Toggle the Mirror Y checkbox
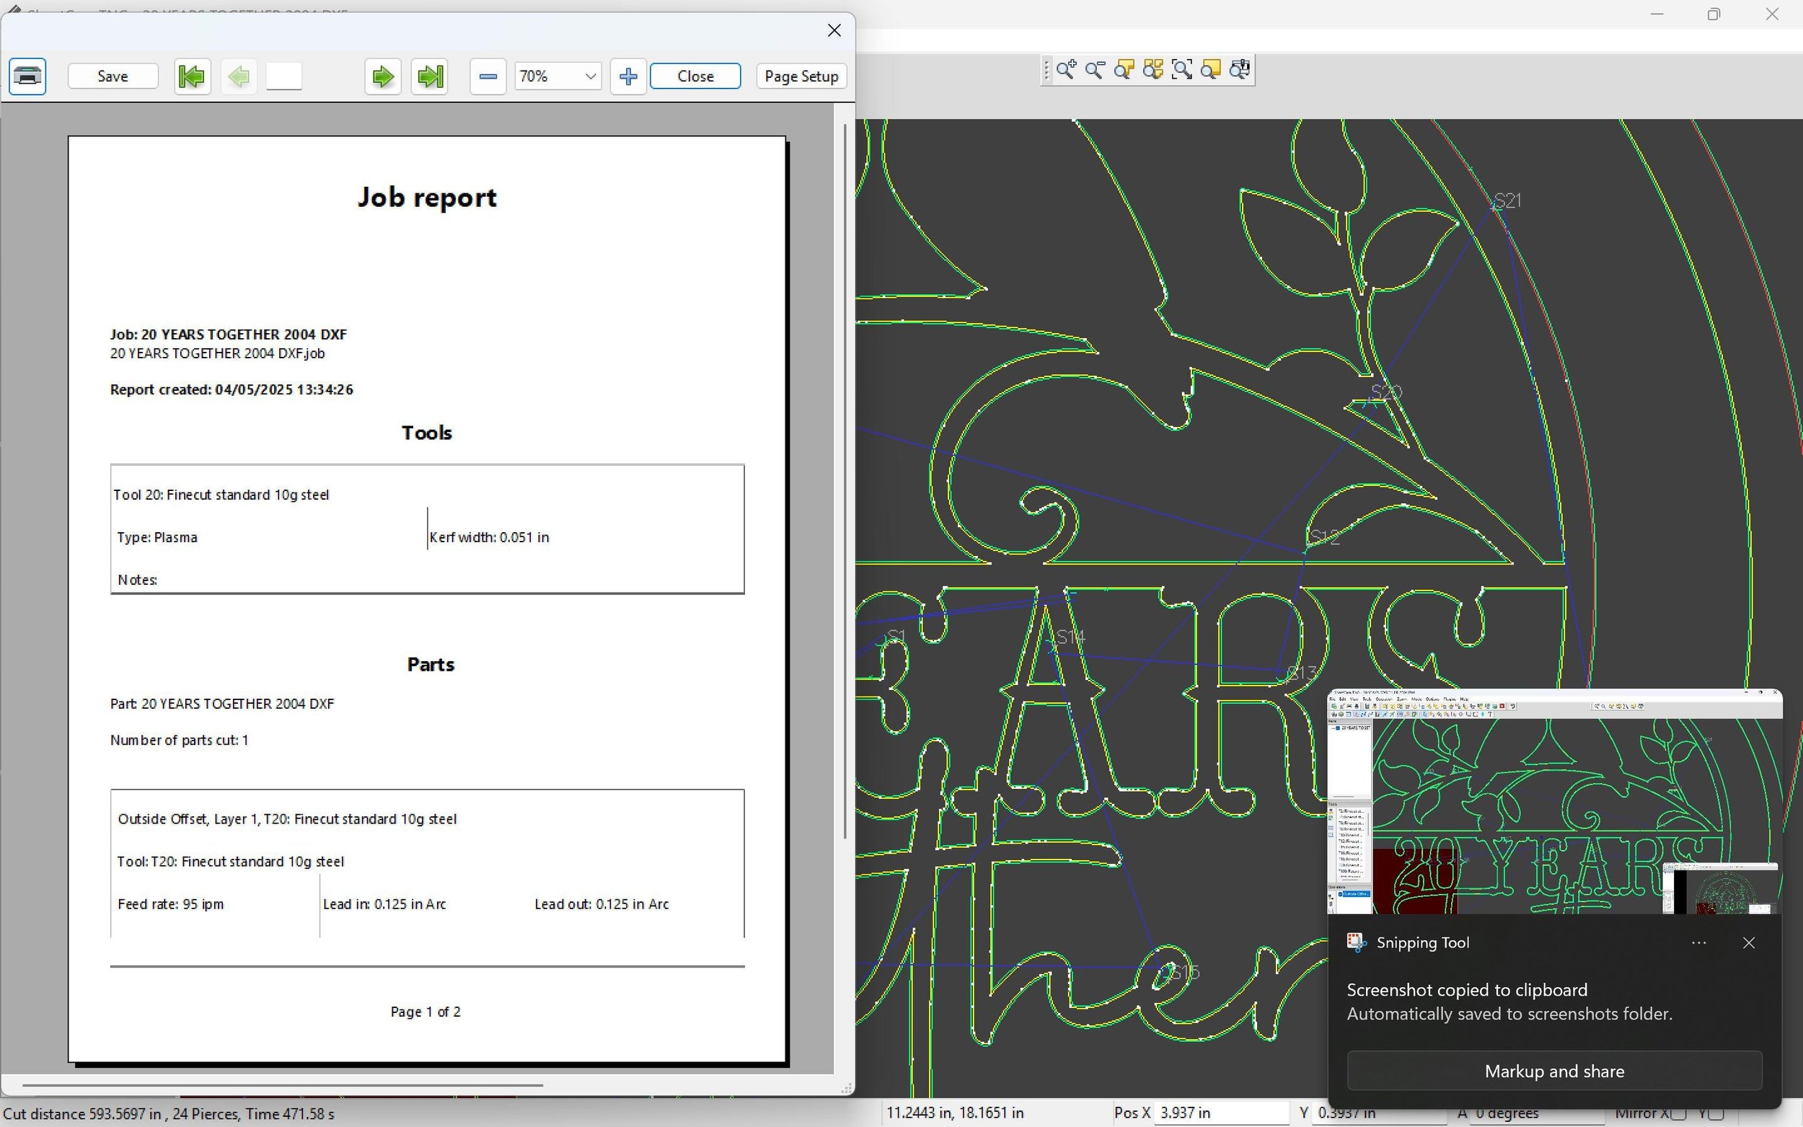This screenshot has width=1803, height=1127. (x=1718, y=1113)
